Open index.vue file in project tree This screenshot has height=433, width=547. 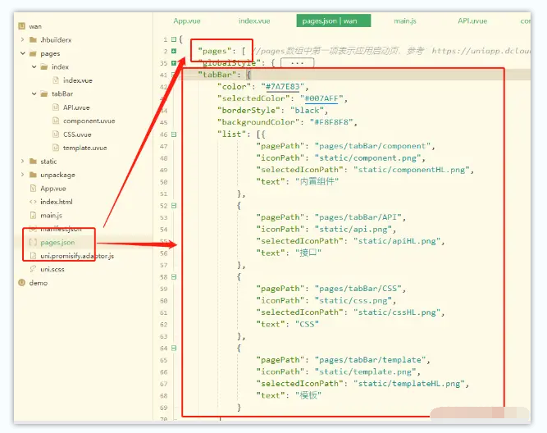pyautogui.click(x=80, y=80)
